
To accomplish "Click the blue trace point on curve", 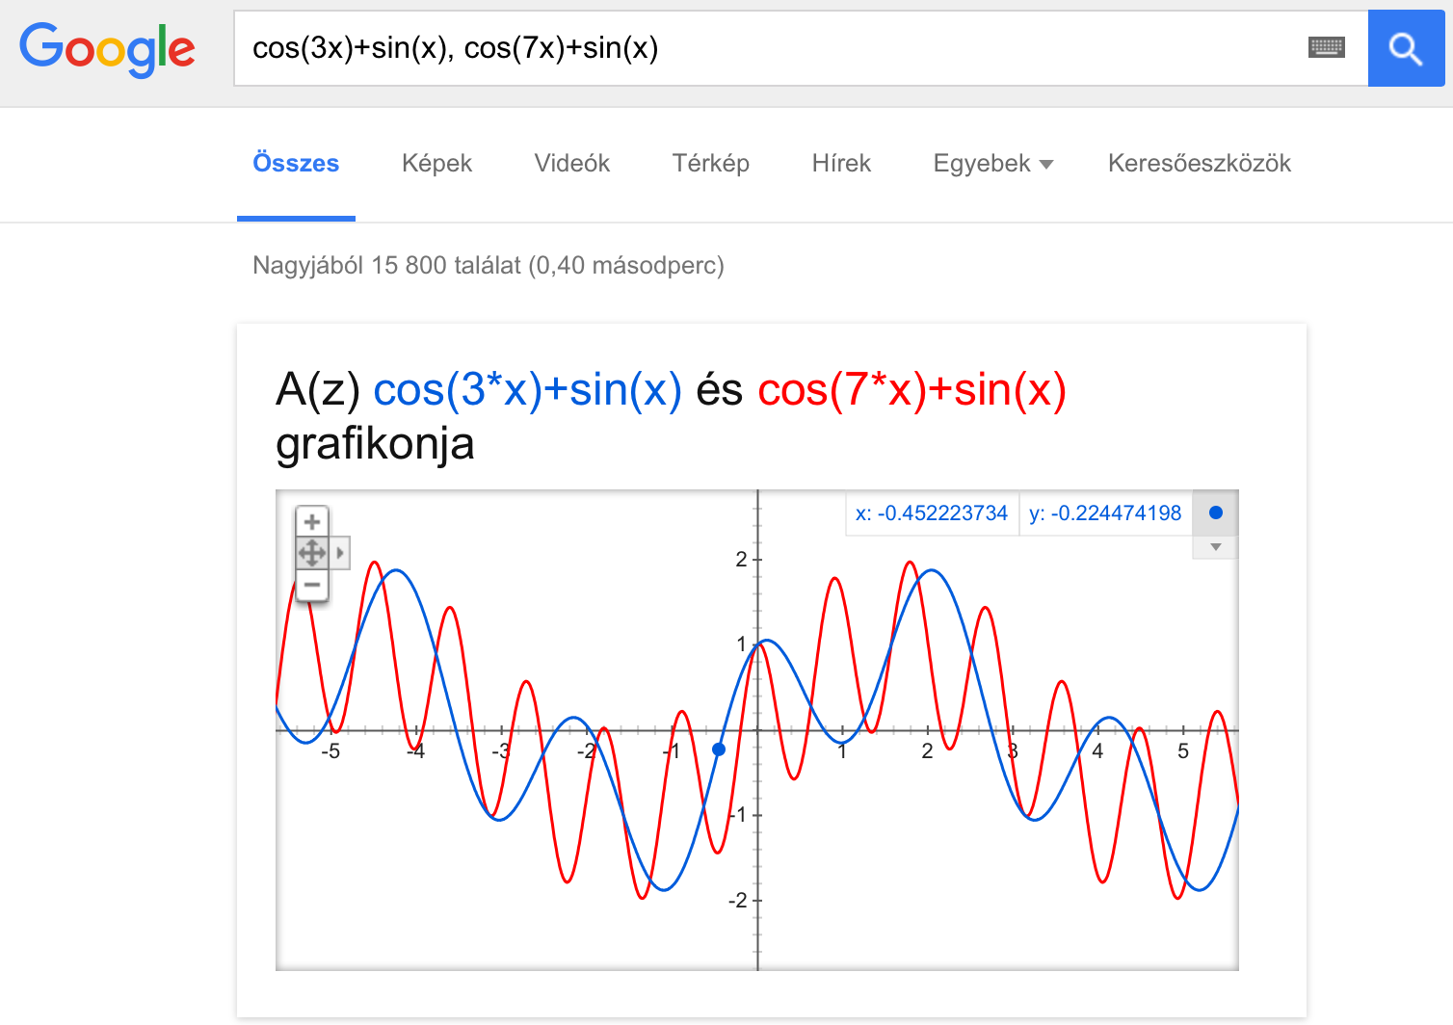I will (x=719, y=749).
